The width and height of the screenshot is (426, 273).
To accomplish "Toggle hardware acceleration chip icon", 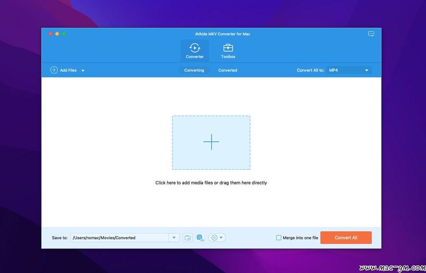I will pyautogui.click(x=200, y=238).
